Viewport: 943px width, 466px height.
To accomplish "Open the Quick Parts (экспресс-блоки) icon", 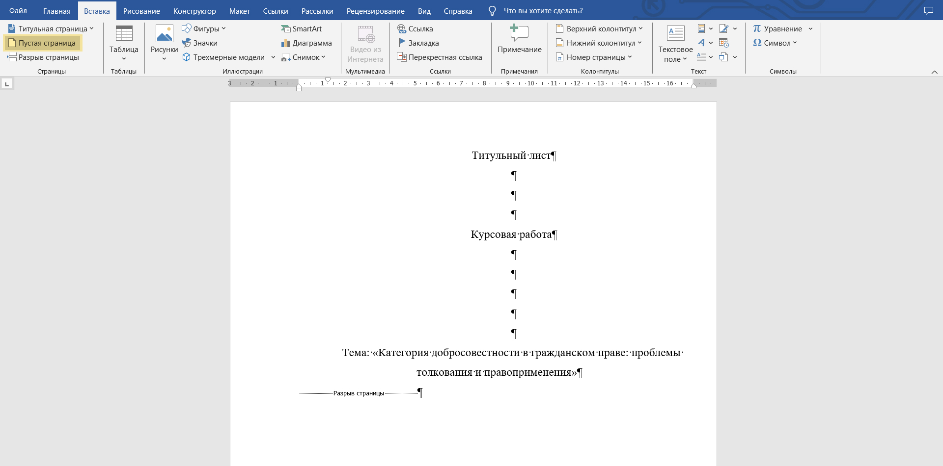I will 705,28.
